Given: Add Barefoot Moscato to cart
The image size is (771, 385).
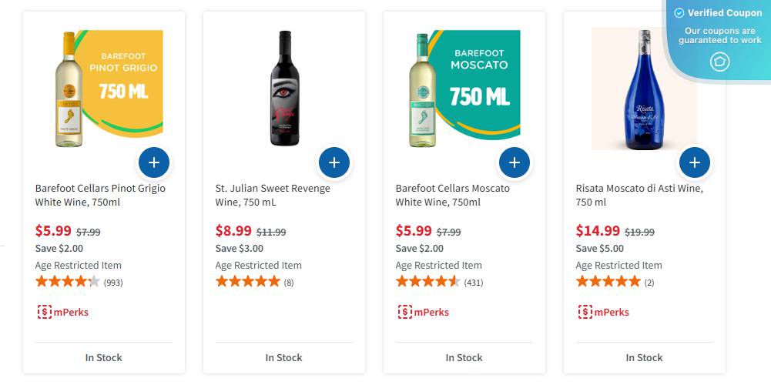Looking at the screenshot, I should (x=515, y=162).
